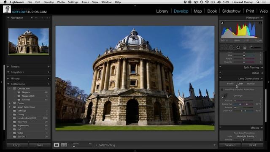Image resolution: width=270 pixels, height=152 pixels.
Task: Create a new snapshot with the plus icon
Action: pos(49,72)
